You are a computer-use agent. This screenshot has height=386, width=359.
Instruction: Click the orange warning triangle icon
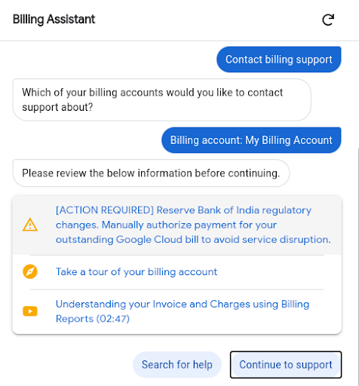point(30,225)
